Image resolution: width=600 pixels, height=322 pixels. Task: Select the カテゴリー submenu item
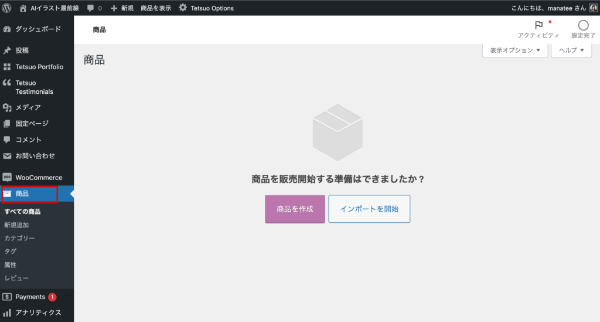pyautogui.click(x=19, y=238)
